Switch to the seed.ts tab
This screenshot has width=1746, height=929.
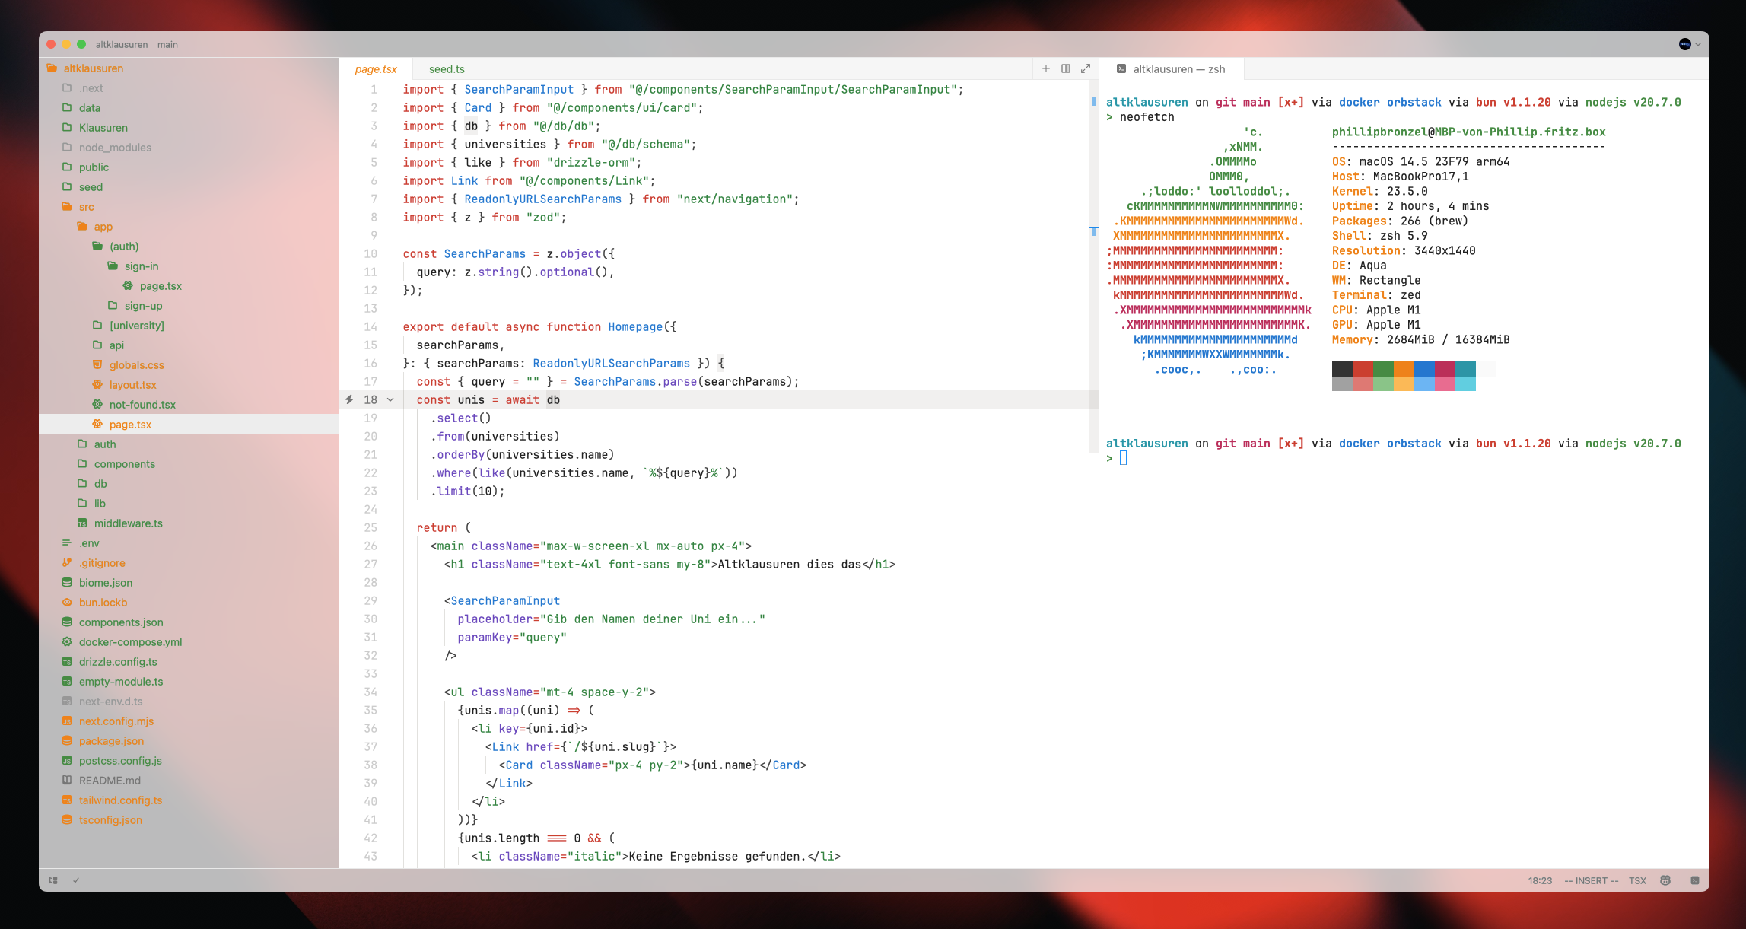[x=447, y=68]
